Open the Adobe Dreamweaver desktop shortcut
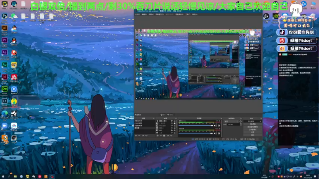Screen dimensions: 319x179 point(4,89)
